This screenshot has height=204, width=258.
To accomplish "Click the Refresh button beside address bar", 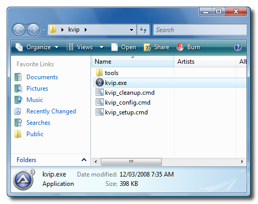I will (x=143, y=30).
